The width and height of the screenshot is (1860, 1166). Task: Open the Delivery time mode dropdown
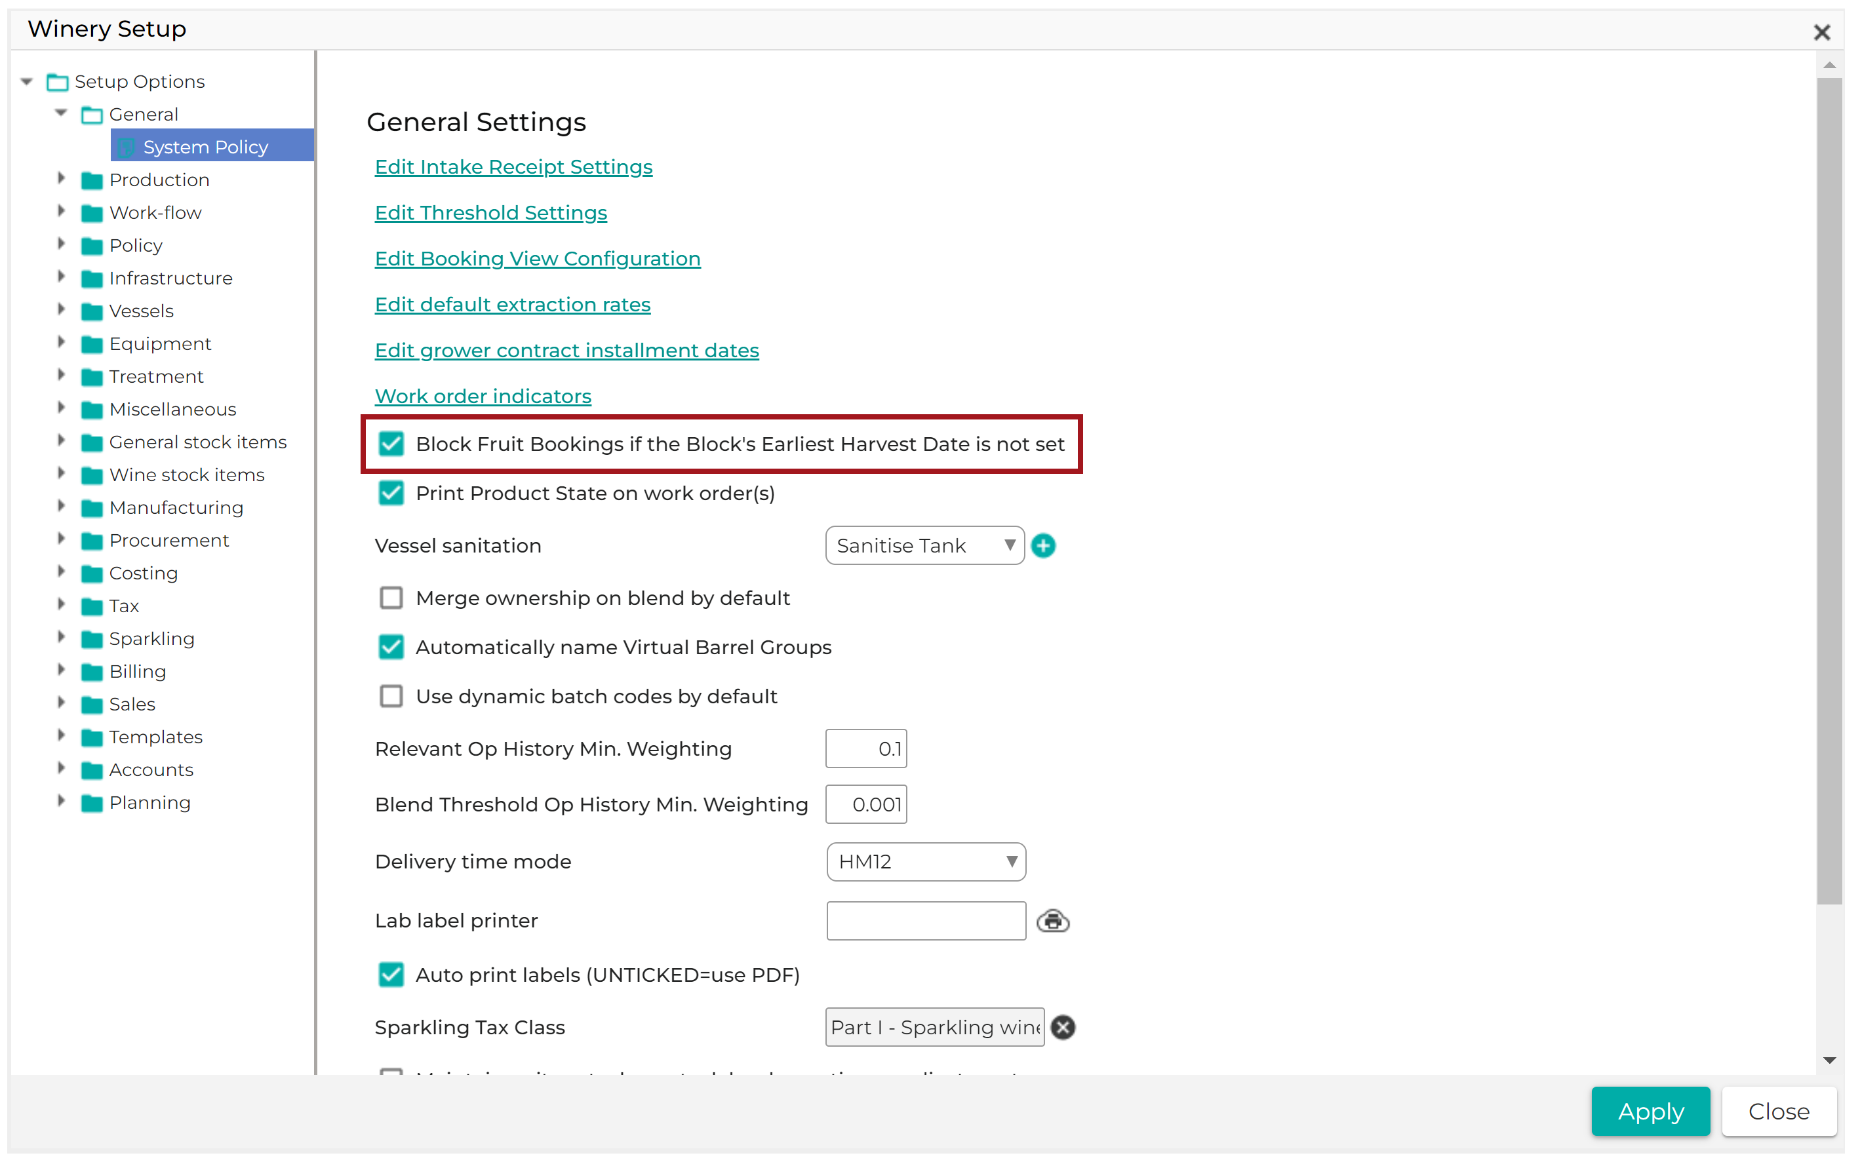pos(925,861)
